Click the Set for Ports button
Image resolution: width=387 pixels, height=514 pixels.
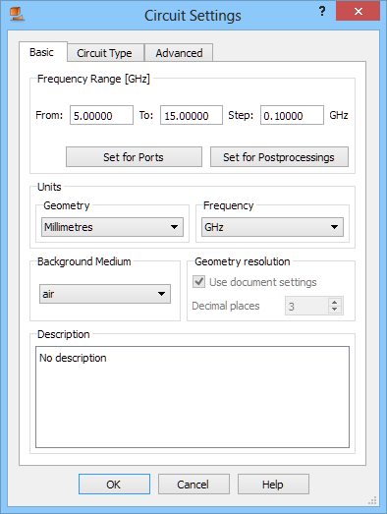point(134,157)
